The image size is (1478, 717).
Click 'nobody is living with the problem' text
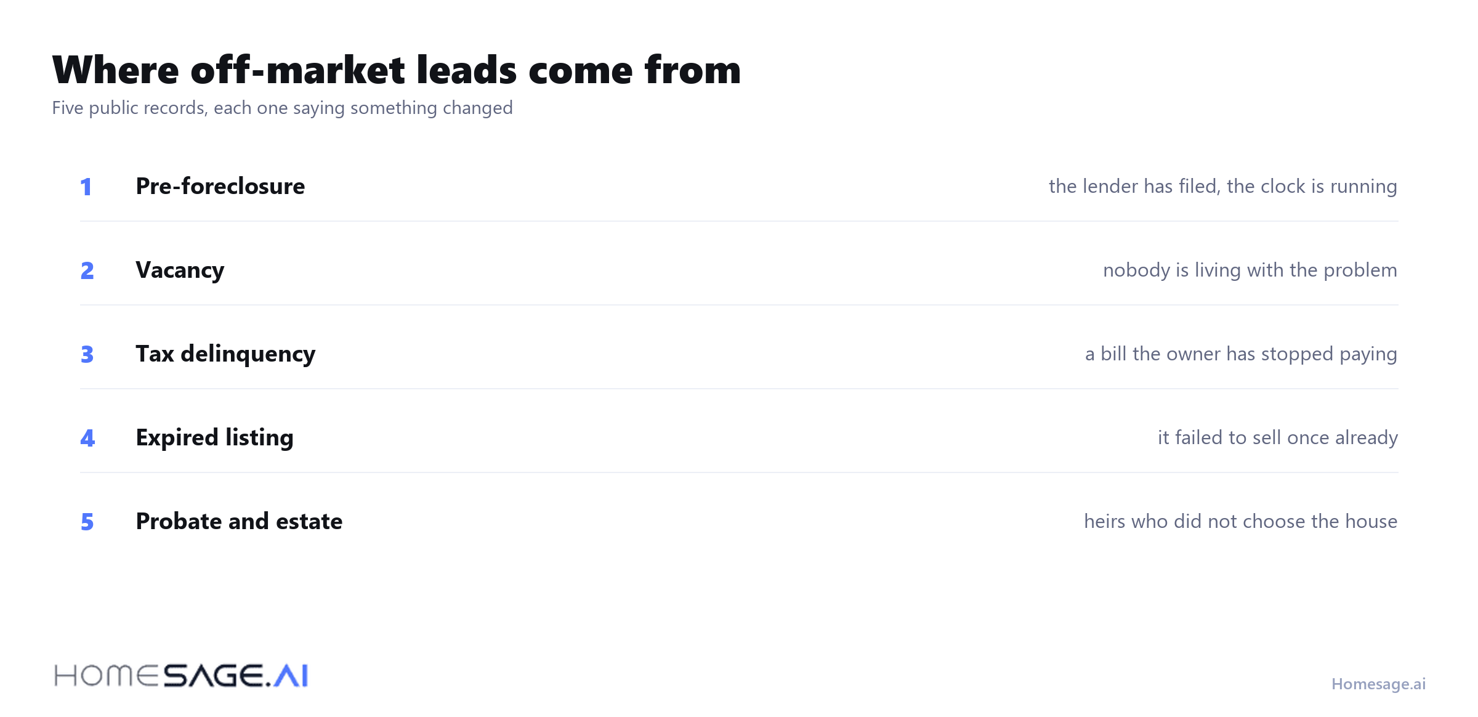click(x=1250, y=270)
